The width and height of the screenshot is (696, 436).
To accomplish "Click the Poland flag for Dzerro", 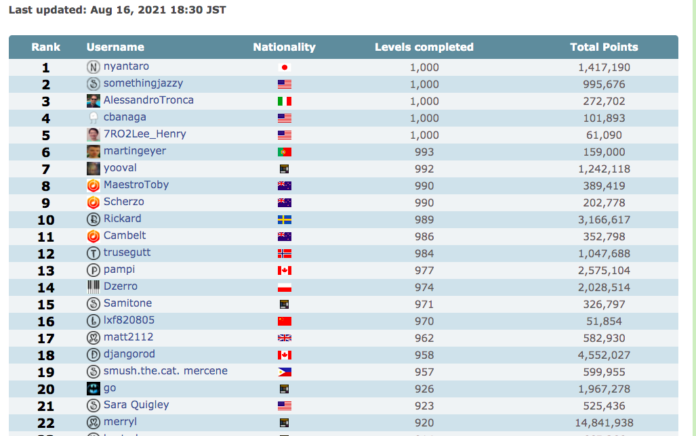I will (285, 288).
